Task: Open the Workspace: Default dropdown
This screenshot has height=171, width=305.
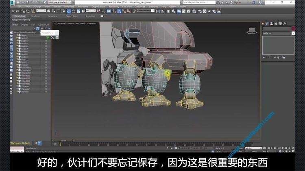Action: [x=59, y=2]
